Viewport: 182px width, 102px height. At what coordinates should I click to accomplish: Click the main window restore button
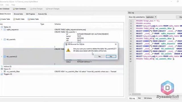178,1
